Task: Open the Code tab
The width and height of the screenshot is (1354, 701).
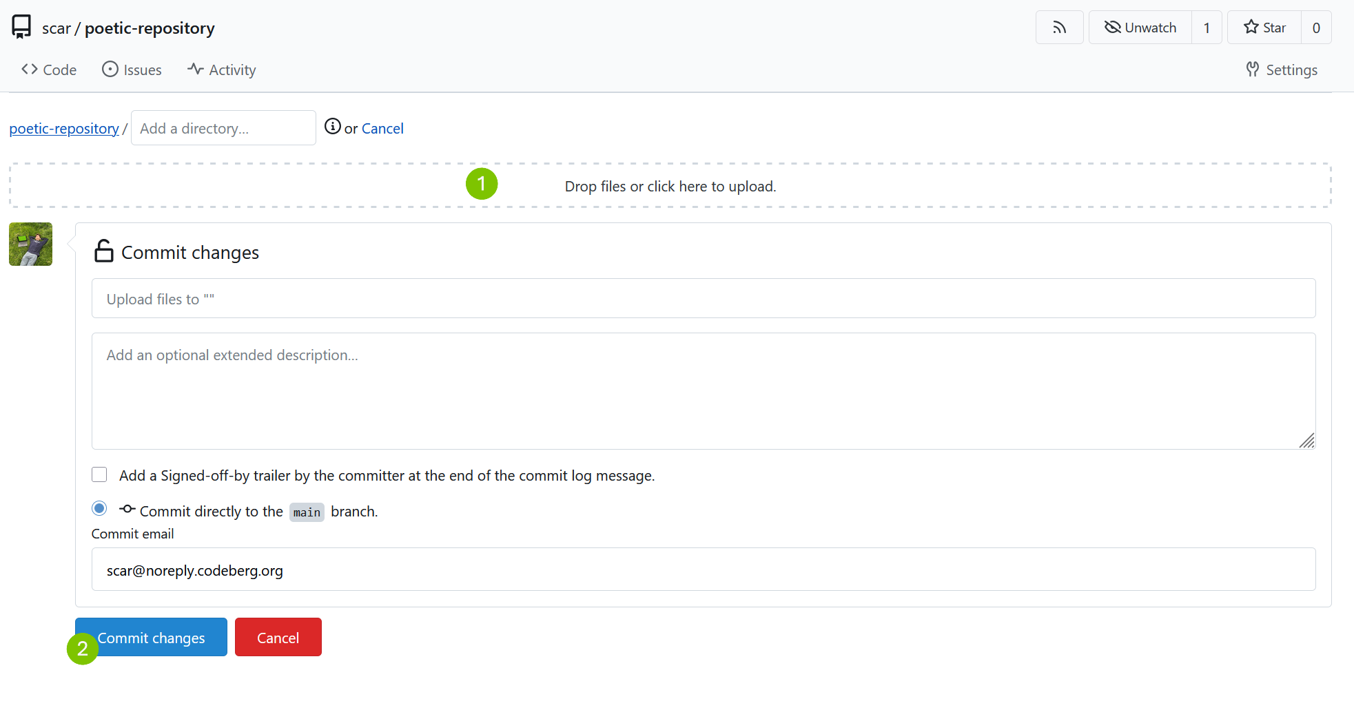Action: click(49, 70)
